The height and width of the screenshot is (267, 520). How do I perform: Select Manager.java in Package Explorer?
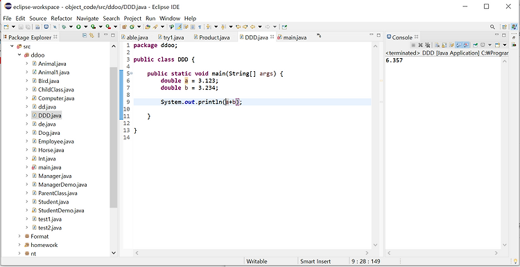55,176
